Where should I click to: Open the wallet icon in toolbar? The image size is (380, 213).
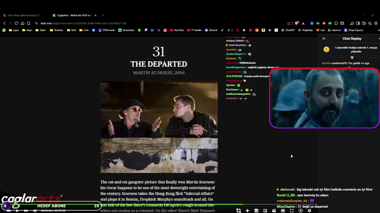(364, 23)
